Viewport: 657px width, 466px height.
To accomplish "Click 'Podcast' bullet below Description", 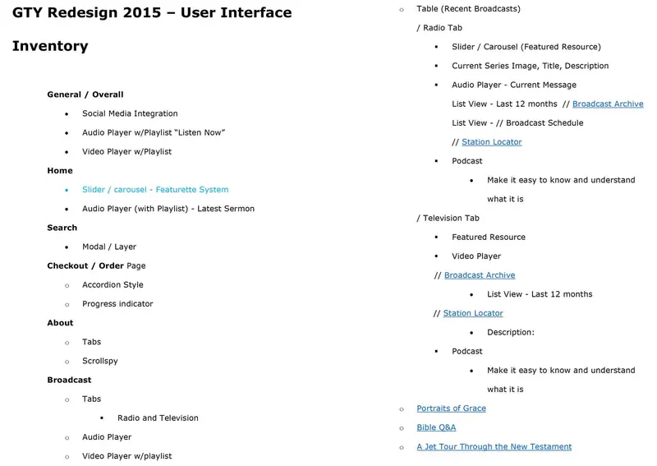I will (467, 351).
